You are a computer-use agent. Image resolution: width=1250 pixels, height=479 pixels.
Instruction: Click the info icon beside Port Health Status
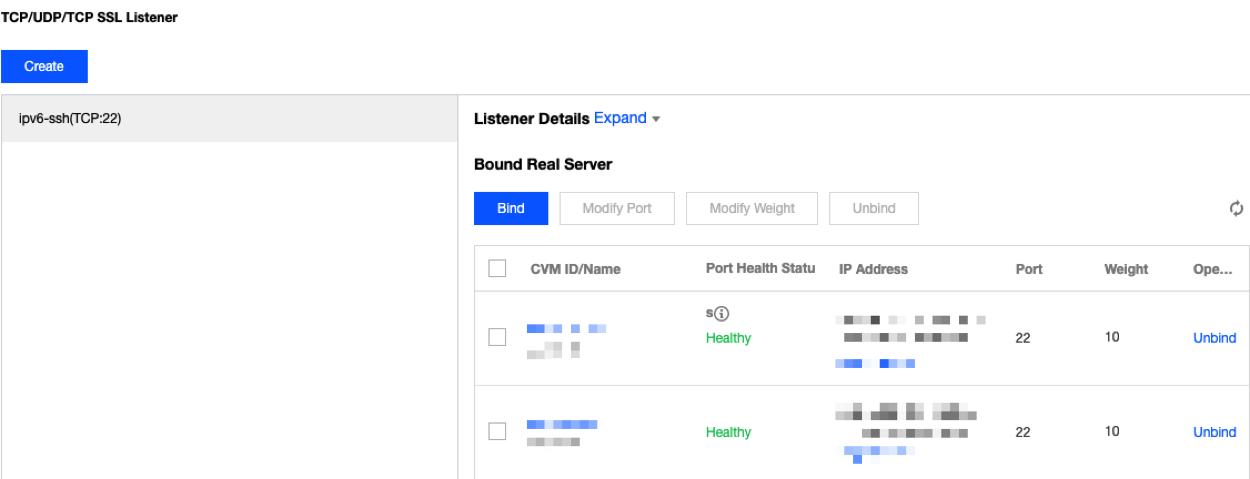point(721,314)
